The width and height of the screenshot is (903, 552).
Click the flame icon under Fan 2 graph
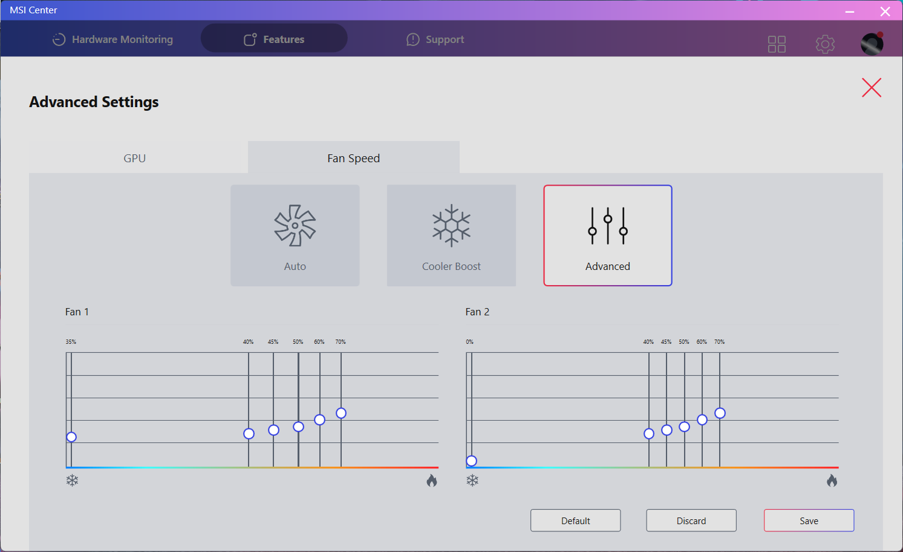832,481
